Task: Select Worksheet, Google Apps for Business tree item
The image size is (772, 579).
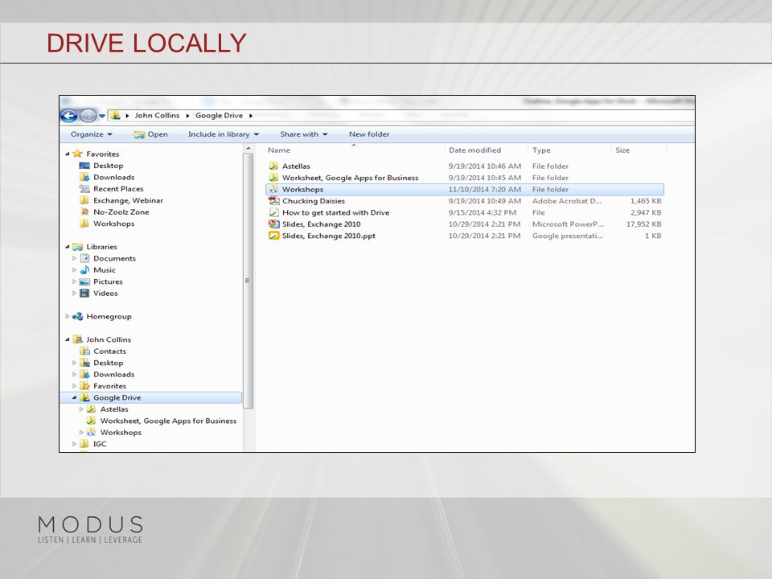Action: pyautogui.click(x=168, y=421)
